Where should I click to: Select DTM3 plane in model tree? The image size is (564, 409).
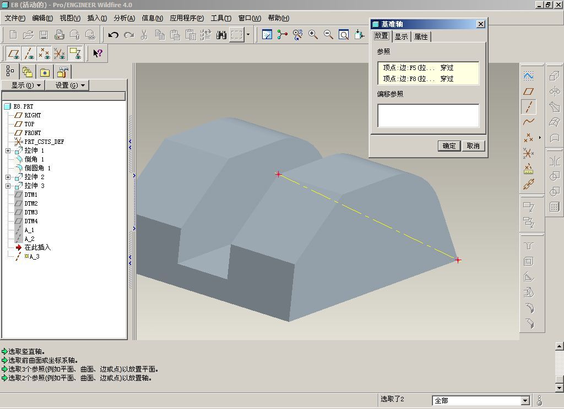point(31,212)
